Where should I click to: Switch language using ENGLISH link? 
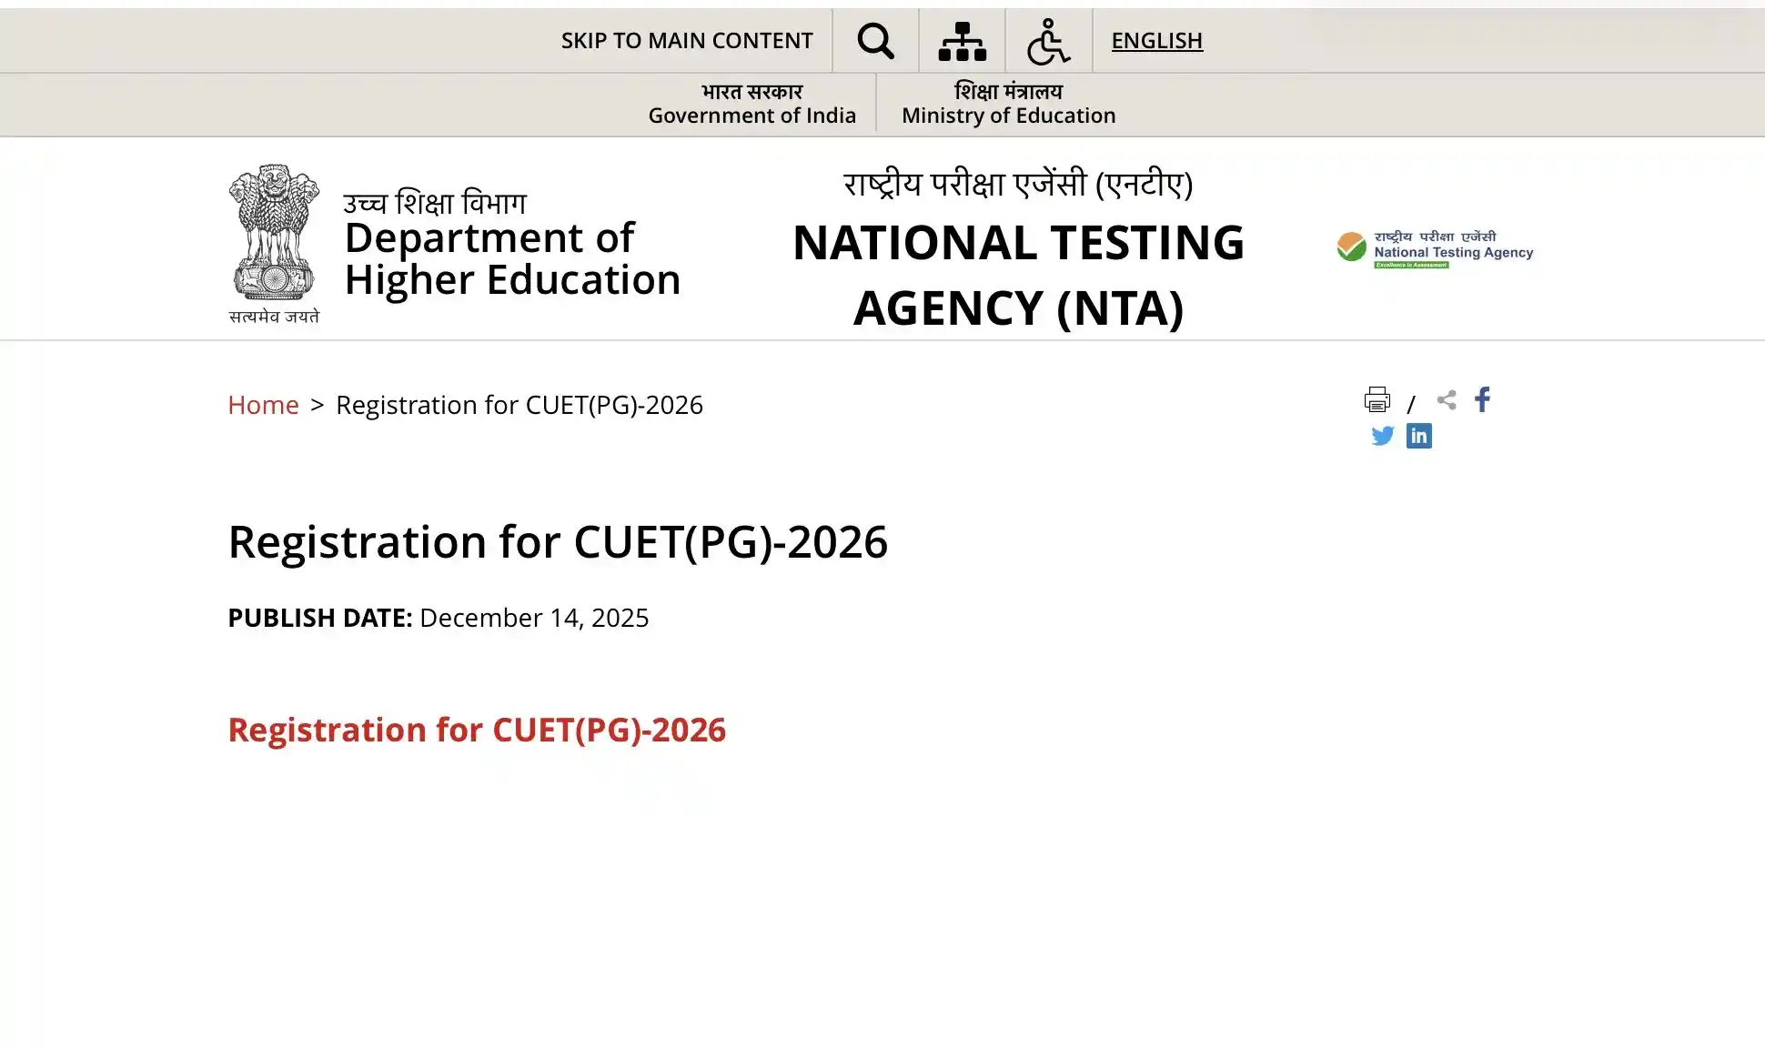[x=1156, y=41]
